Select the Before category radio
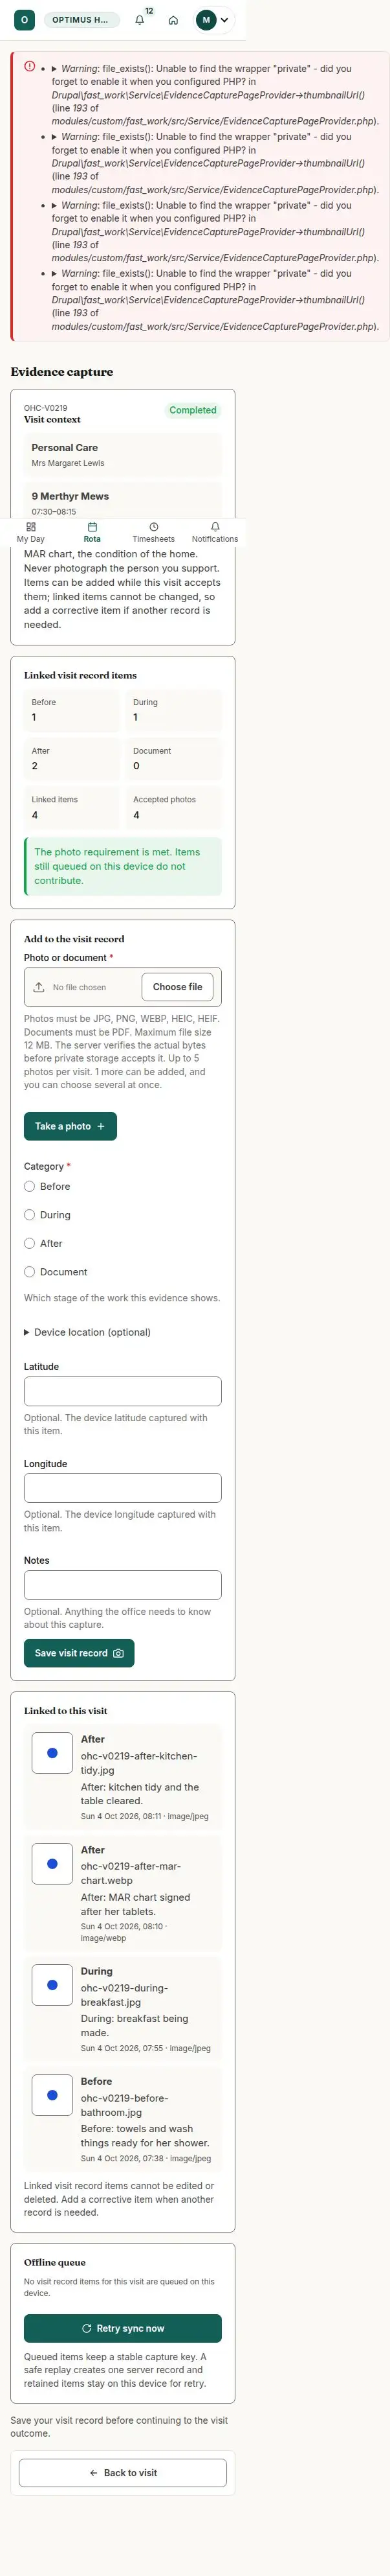The height and width of the screenshot is (2576, 390). coord(29,1186)
